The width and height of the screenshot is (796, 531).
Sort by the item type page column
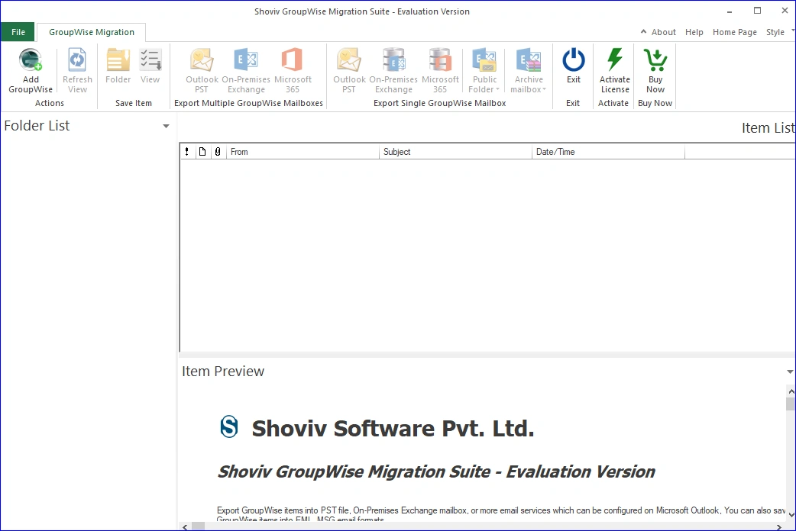[x=202, y=152]
